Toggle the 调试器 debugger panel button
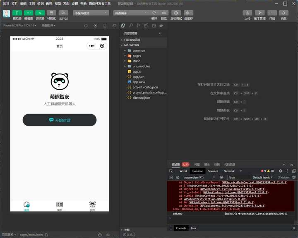The width and height of the screenshot is (298, 238). pos(40,13)
